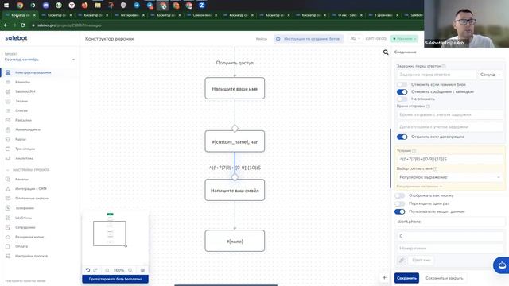Open Оплата in sidebar

21,246
